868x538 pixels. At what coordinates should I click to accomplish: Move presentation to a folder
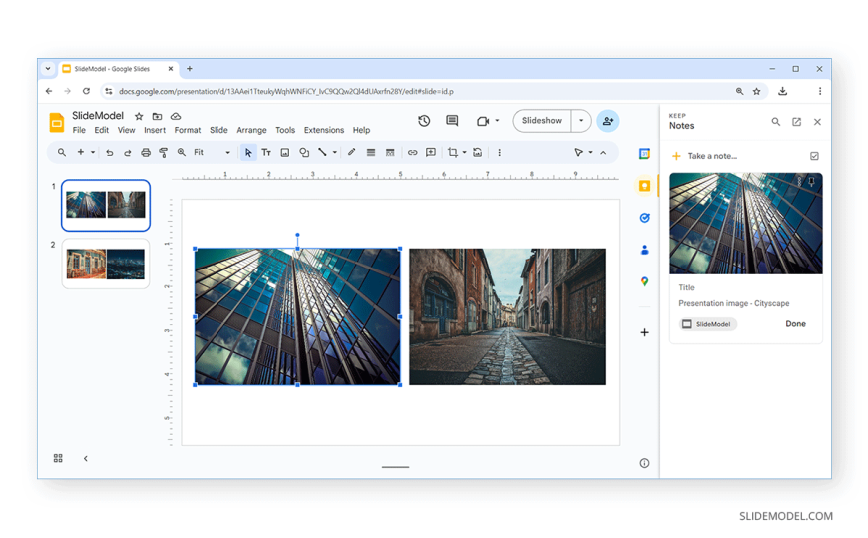(158, 117)
